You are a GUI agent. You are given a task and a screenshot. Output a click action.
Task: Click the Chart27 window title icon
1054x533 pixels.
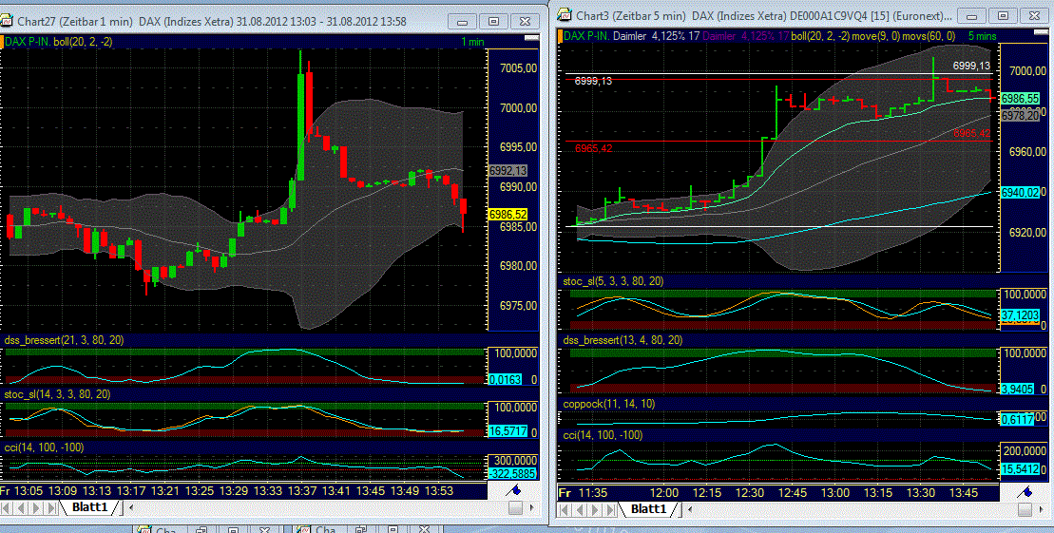point(7,22)
